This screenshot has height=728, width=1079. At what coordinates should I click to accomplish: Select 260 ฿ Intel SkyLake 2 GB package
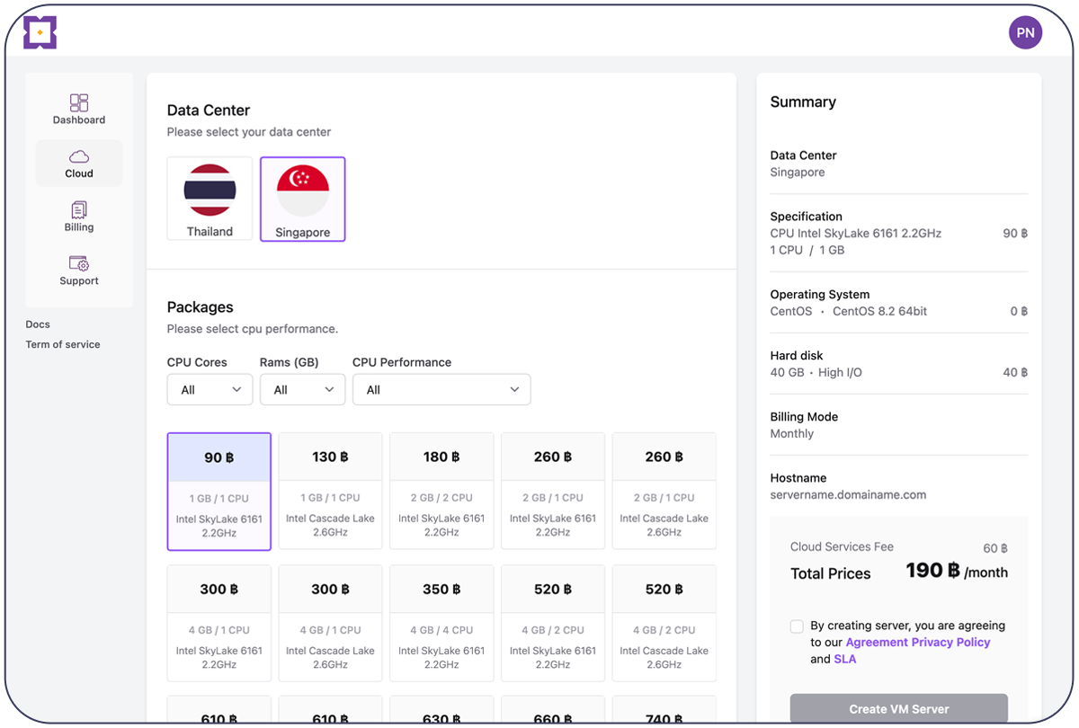[x=553, y=492]
